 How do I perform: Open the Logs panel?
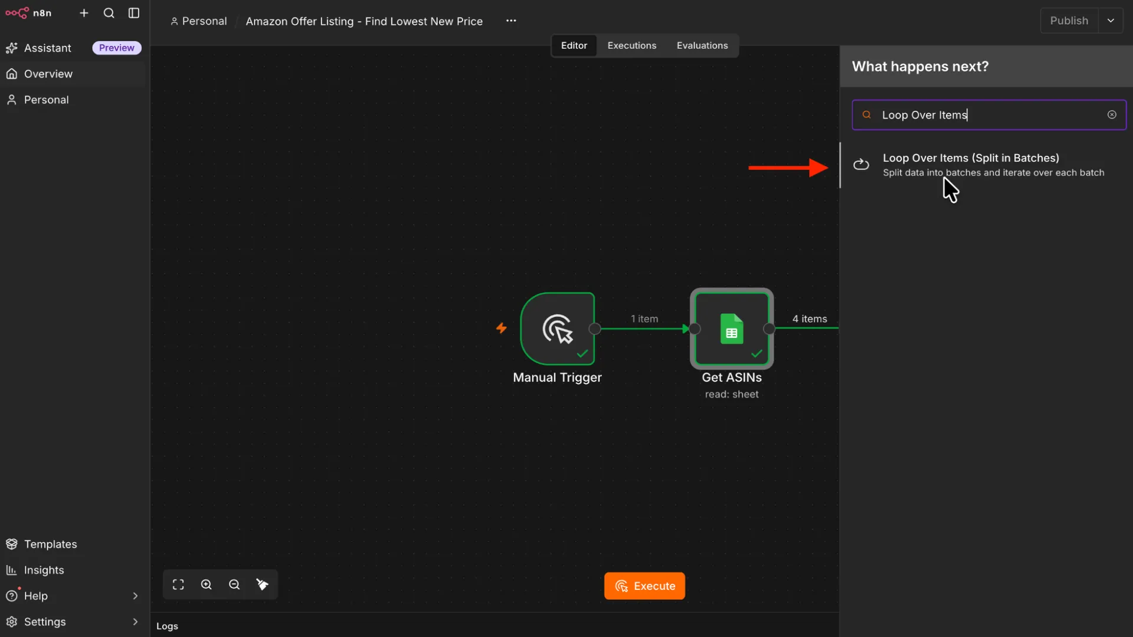tap(167, 626)
